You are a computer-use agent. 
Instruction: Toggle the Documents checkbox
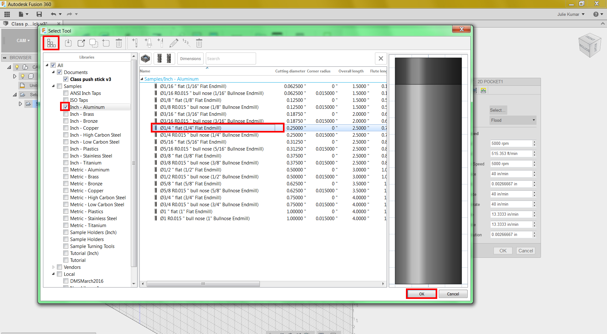click(59, 72)
